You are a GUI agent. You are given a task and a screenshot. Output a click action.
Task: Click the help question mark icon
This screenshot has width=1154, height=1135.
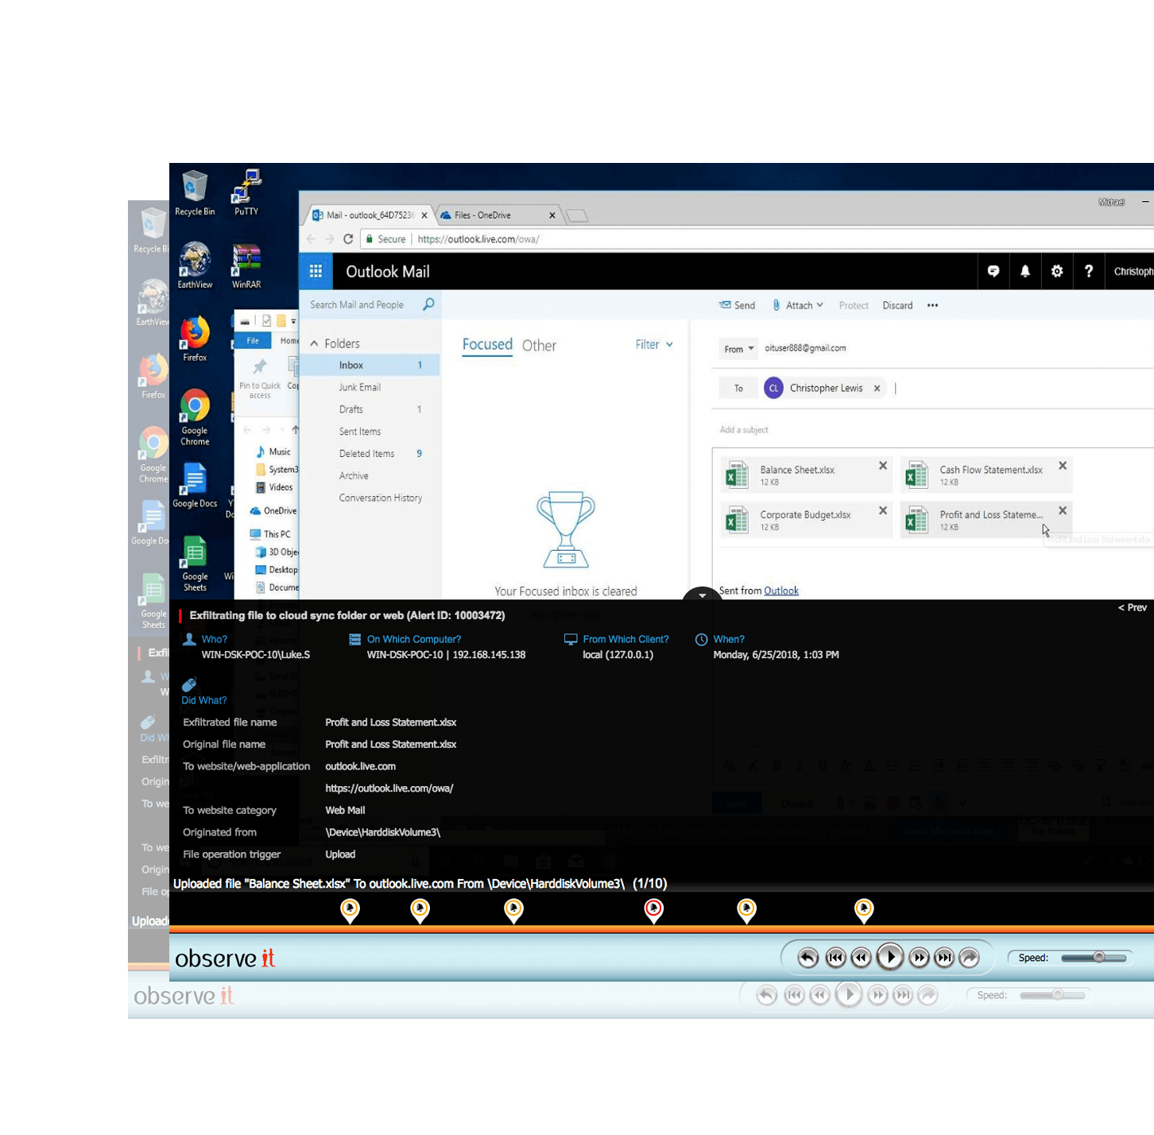1088,272
